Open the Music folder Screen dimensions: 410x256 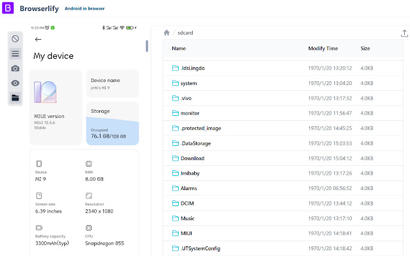pos(187,218)
